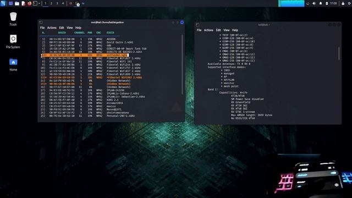Switch to workspace 2

pos(51,3)
